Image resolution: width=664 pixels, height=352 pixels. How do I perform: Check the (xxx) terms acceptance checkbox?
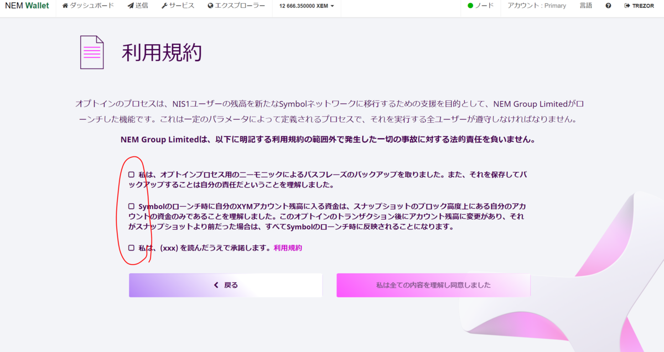132,248
